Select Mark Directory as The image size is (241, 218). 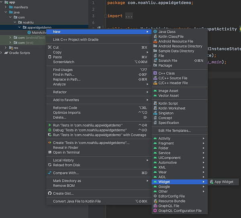[99, 181]
